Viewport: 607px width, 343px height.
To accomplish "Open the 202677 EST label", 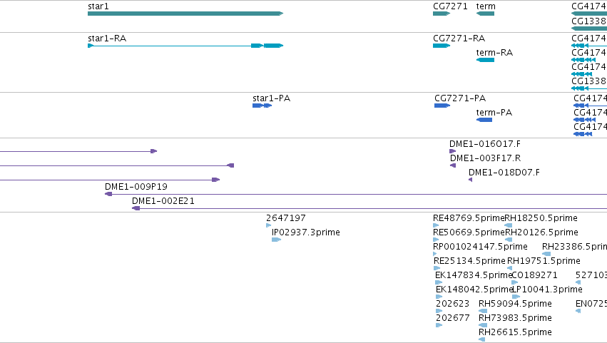I will click(x=452, y=318).
